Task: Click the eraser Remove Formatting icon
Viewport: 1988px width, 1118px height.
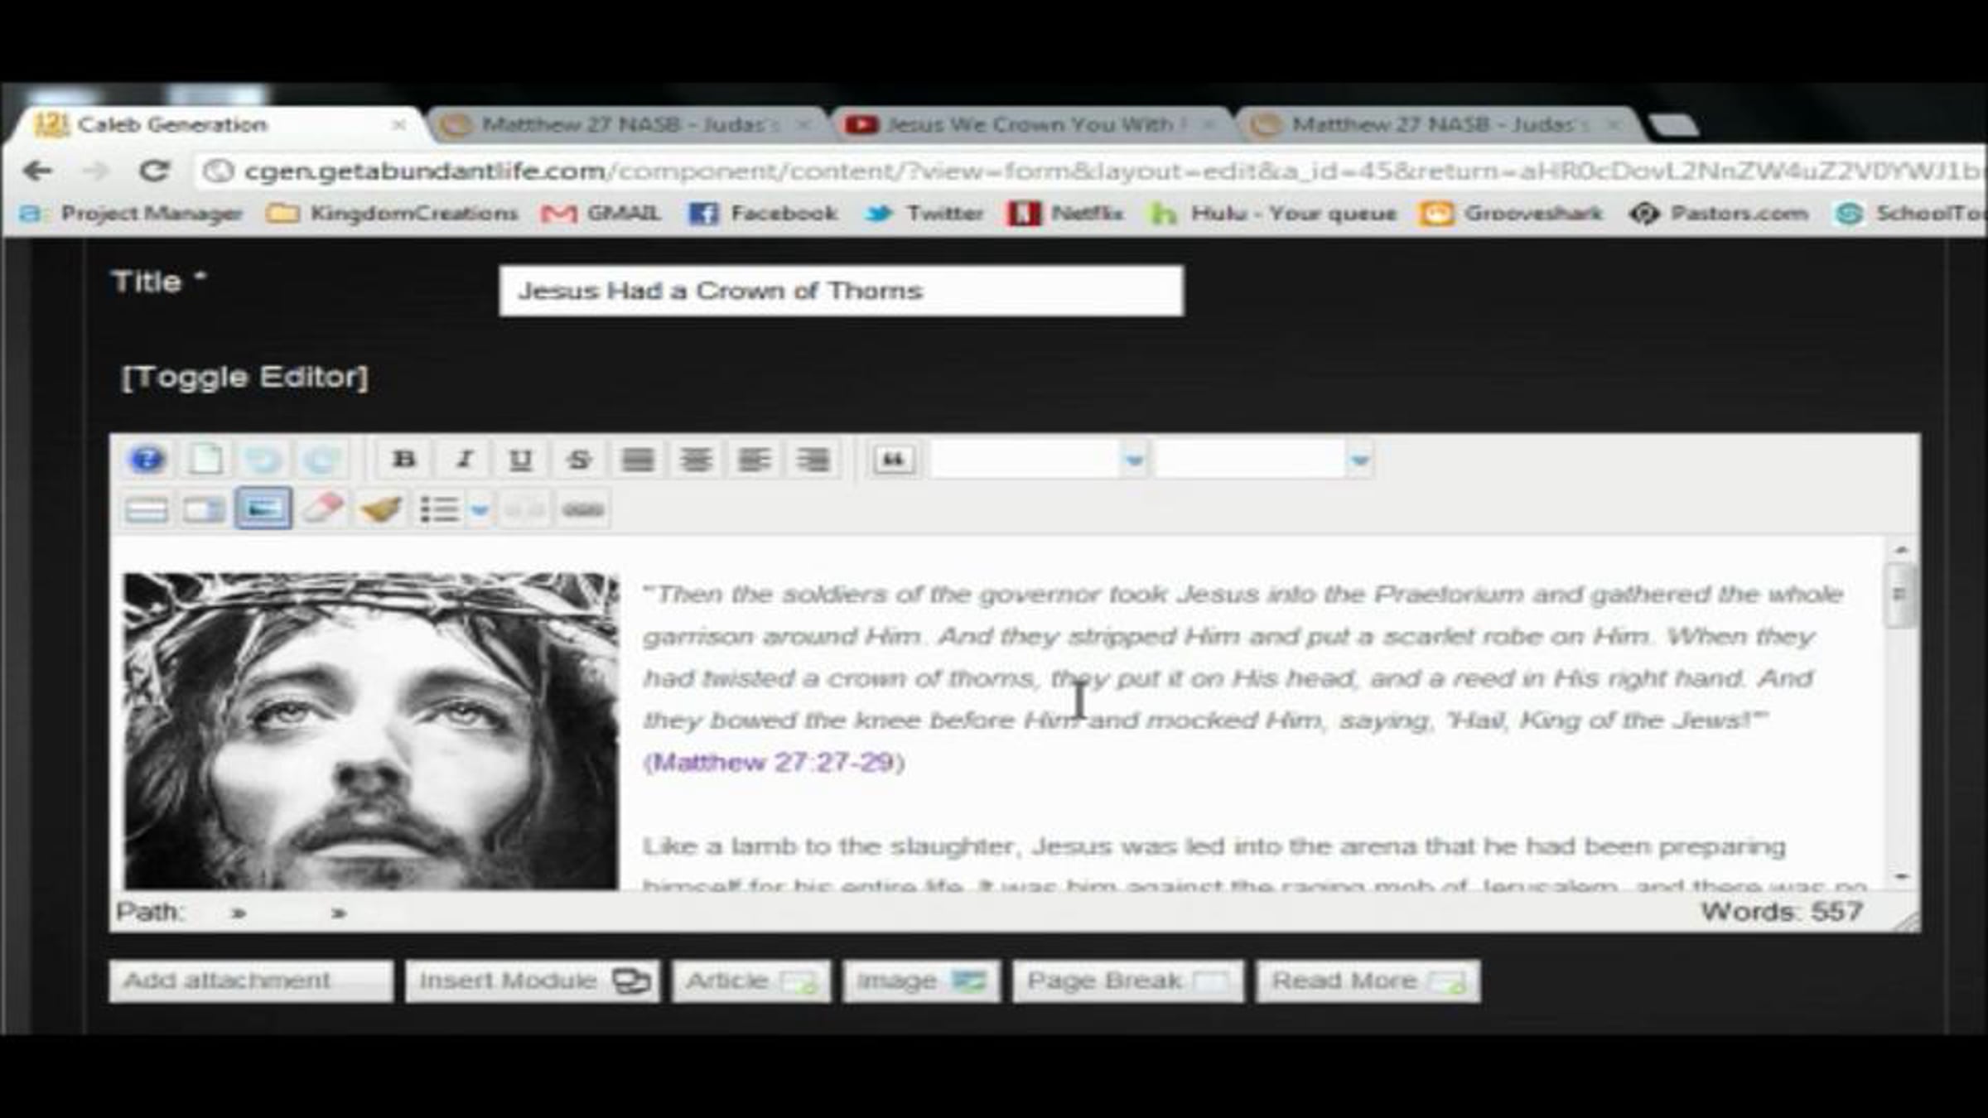Action: coord(322,508)
